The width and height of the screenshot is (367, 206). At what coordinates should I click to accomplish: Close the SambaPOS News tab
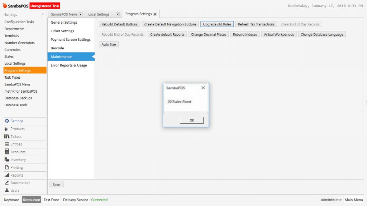coord(81,14)
